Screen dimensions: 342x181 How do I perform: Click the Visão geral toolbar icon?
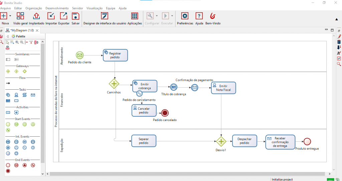click(x=20, y=16)
